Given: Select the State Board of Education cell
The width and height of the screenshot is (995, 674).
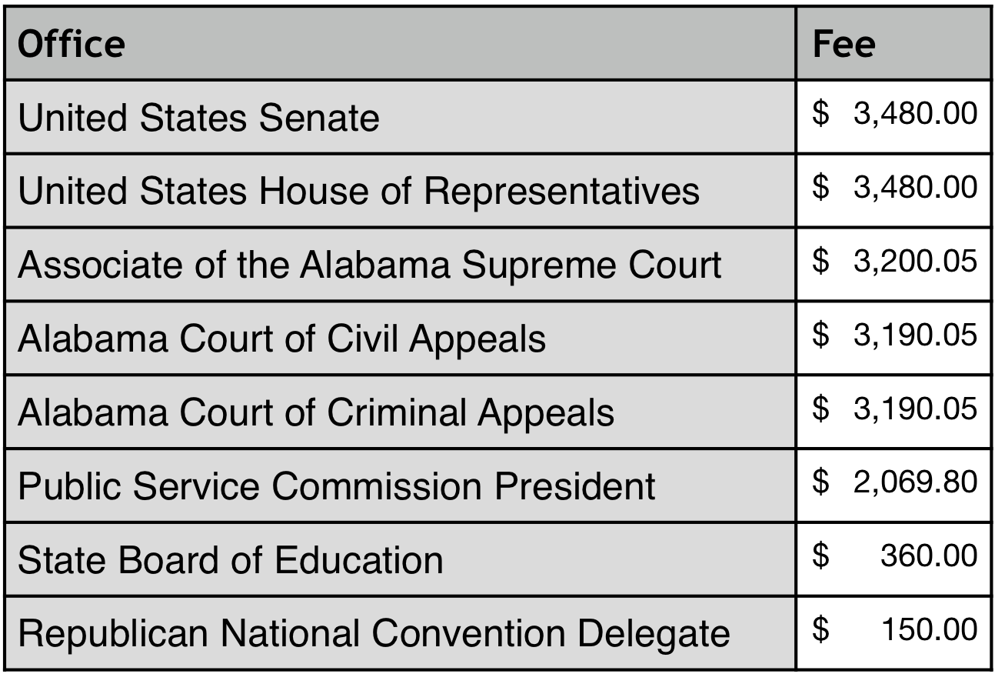Looking at the screenshot, I should (x=230, y=560).
